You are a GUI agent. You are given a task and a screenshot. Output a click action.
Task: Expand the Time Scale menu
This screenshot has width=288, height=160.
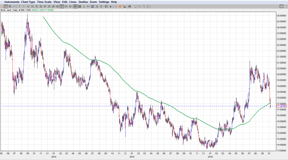click(x=45, y=2)
